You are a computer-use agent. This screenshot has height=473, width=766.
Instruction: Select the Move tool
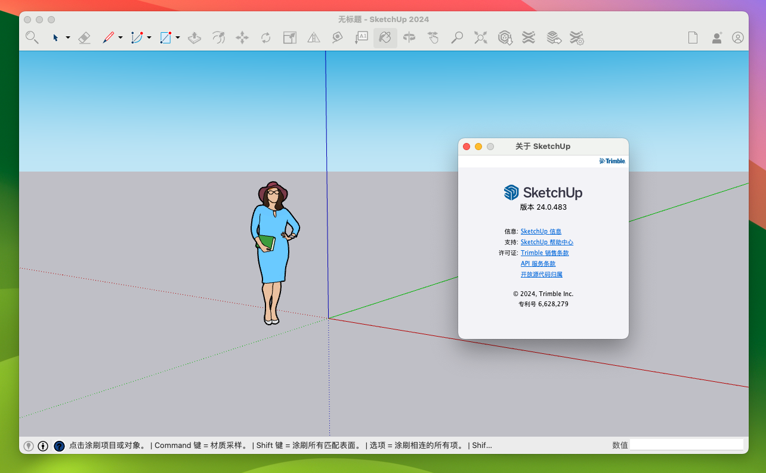pyautogui.click(x=242, y=38)
